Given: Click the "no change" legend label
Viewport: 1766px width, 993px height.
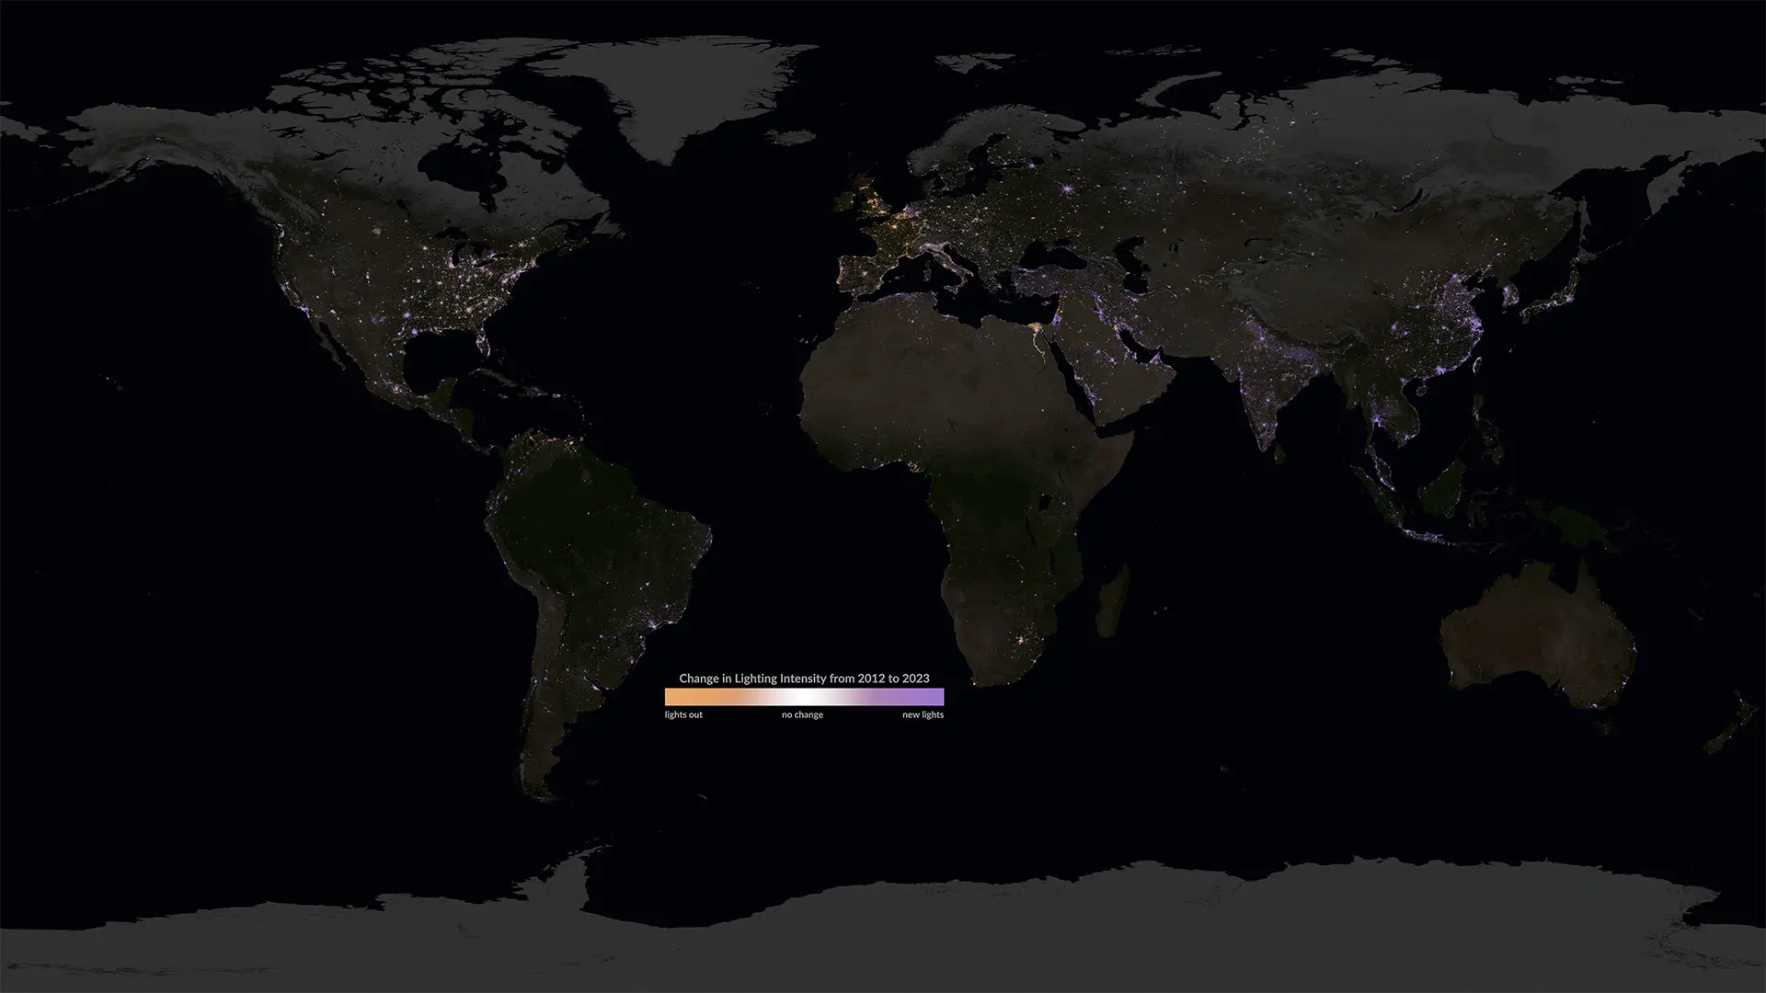Looking at the screenshot, I should pos(802,714).
